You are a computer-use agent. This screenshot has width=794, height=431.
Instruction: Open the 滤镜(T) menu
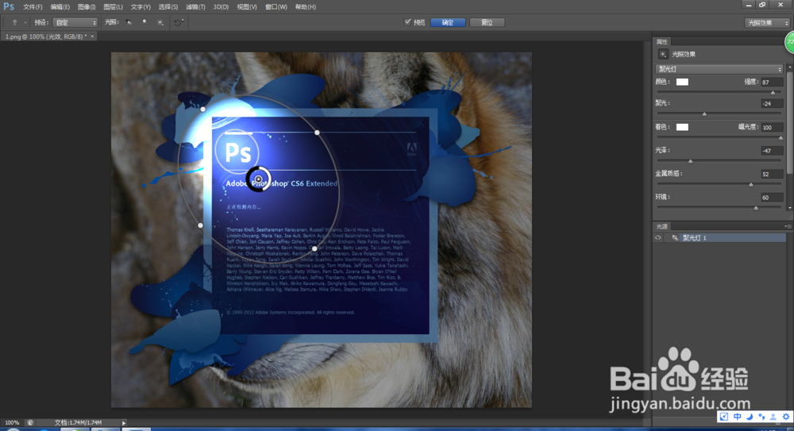click(x=195, y=7)
